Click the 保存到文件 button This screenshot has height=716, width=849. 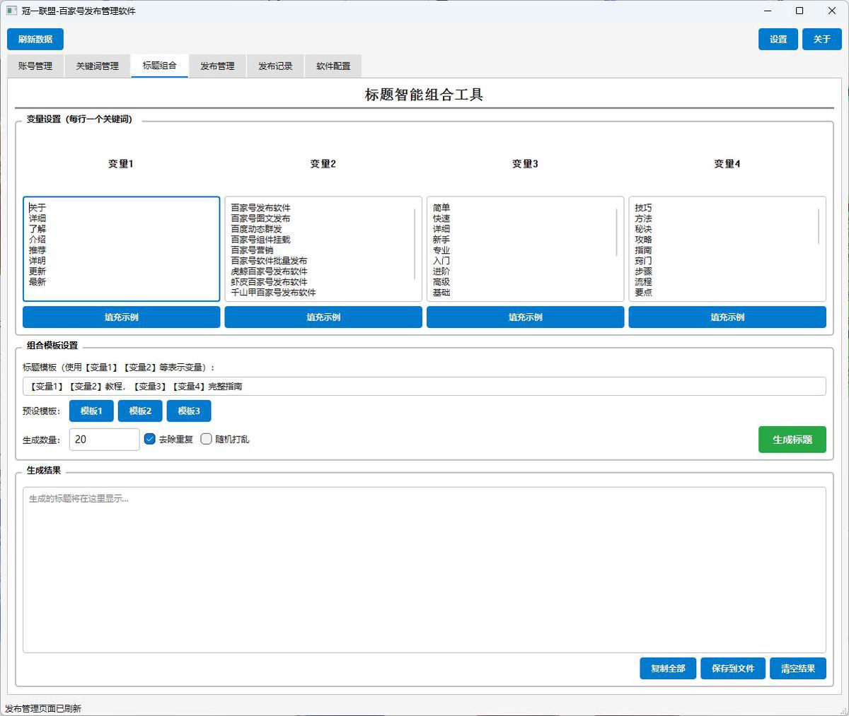tap(733, 669)
